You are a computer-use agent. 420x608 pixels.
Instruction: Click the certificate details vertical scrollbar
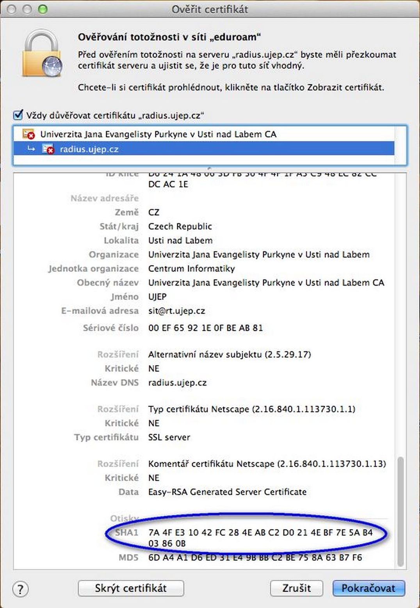click(x=400, y=511)
